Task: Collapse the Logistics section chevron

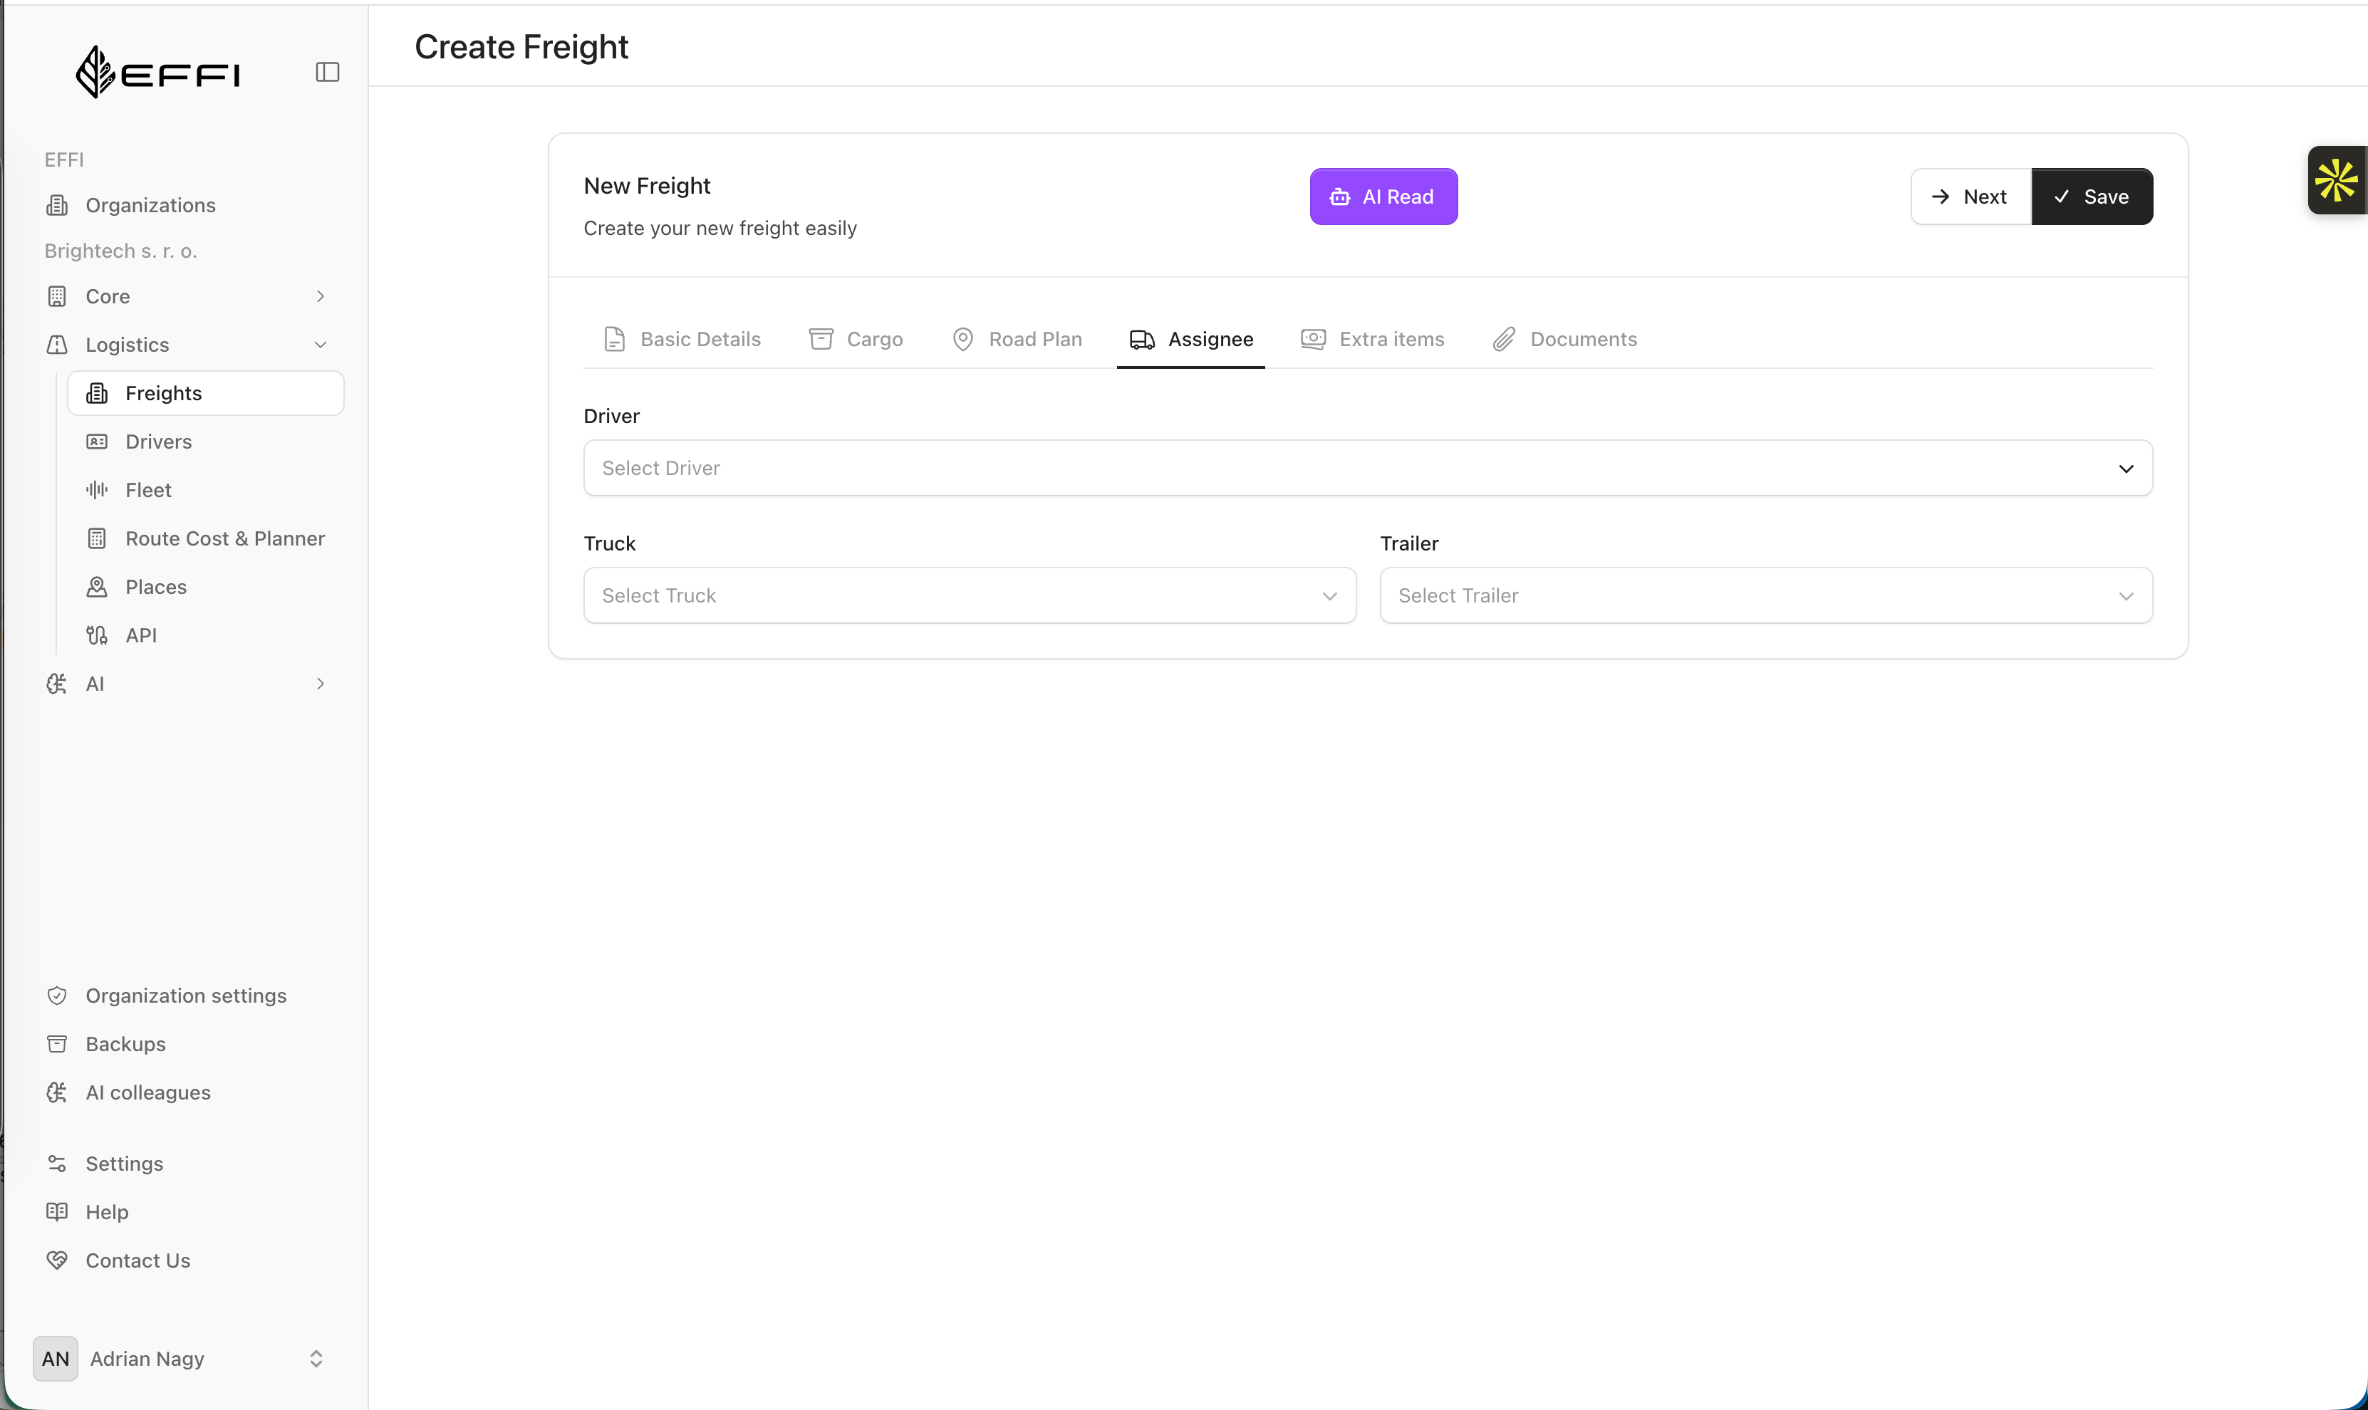Action: [321, 345]
